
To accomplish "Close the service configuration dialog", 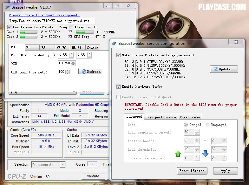I will 236,42.
